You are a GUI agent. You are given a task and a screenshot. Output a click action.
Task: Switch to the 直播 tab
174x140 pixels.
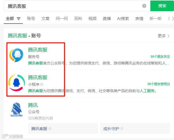click(x=107, y=18)
